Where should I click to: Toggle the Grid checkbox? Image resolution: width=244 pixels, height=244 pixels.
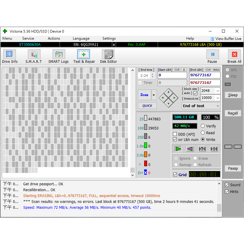[175, 175]
